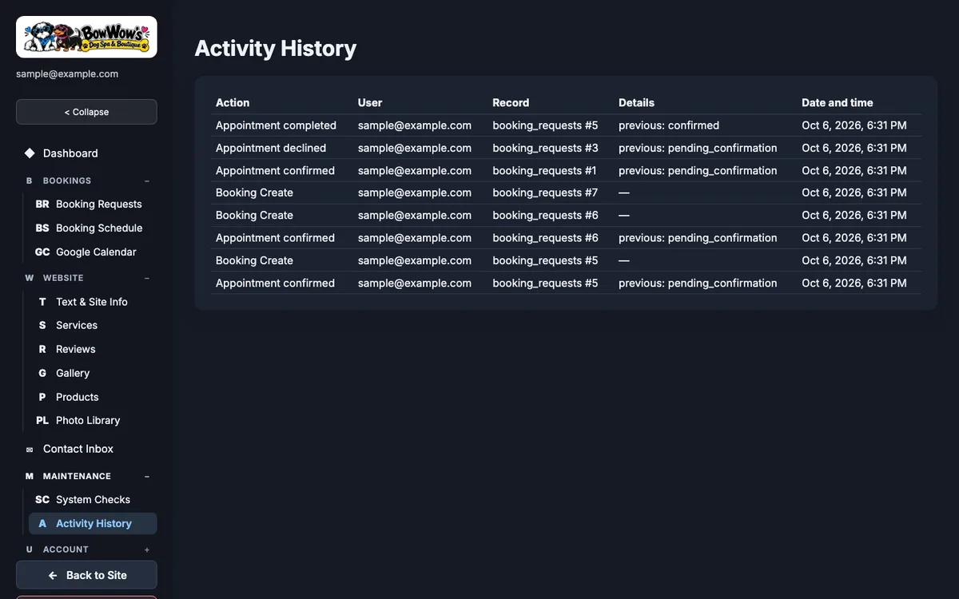Screen dimensions: 959x599
Task: Click the BS badge icon
Action: 42,228
